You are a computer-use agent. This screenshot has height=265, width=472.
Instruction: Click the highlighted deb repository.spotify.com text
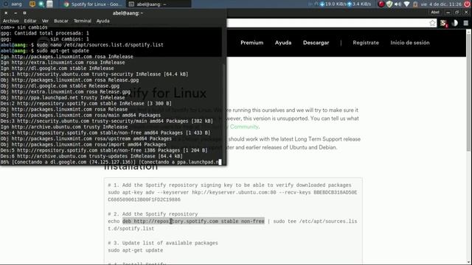[x=193, y=221]
